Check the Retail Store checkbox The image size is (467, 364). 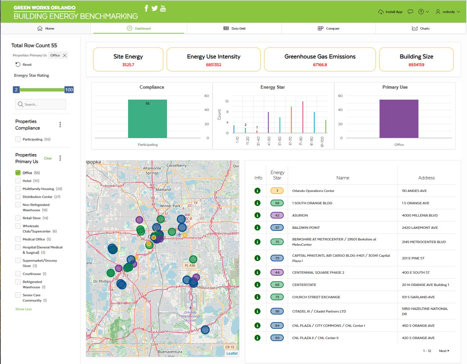pos(18,218)
